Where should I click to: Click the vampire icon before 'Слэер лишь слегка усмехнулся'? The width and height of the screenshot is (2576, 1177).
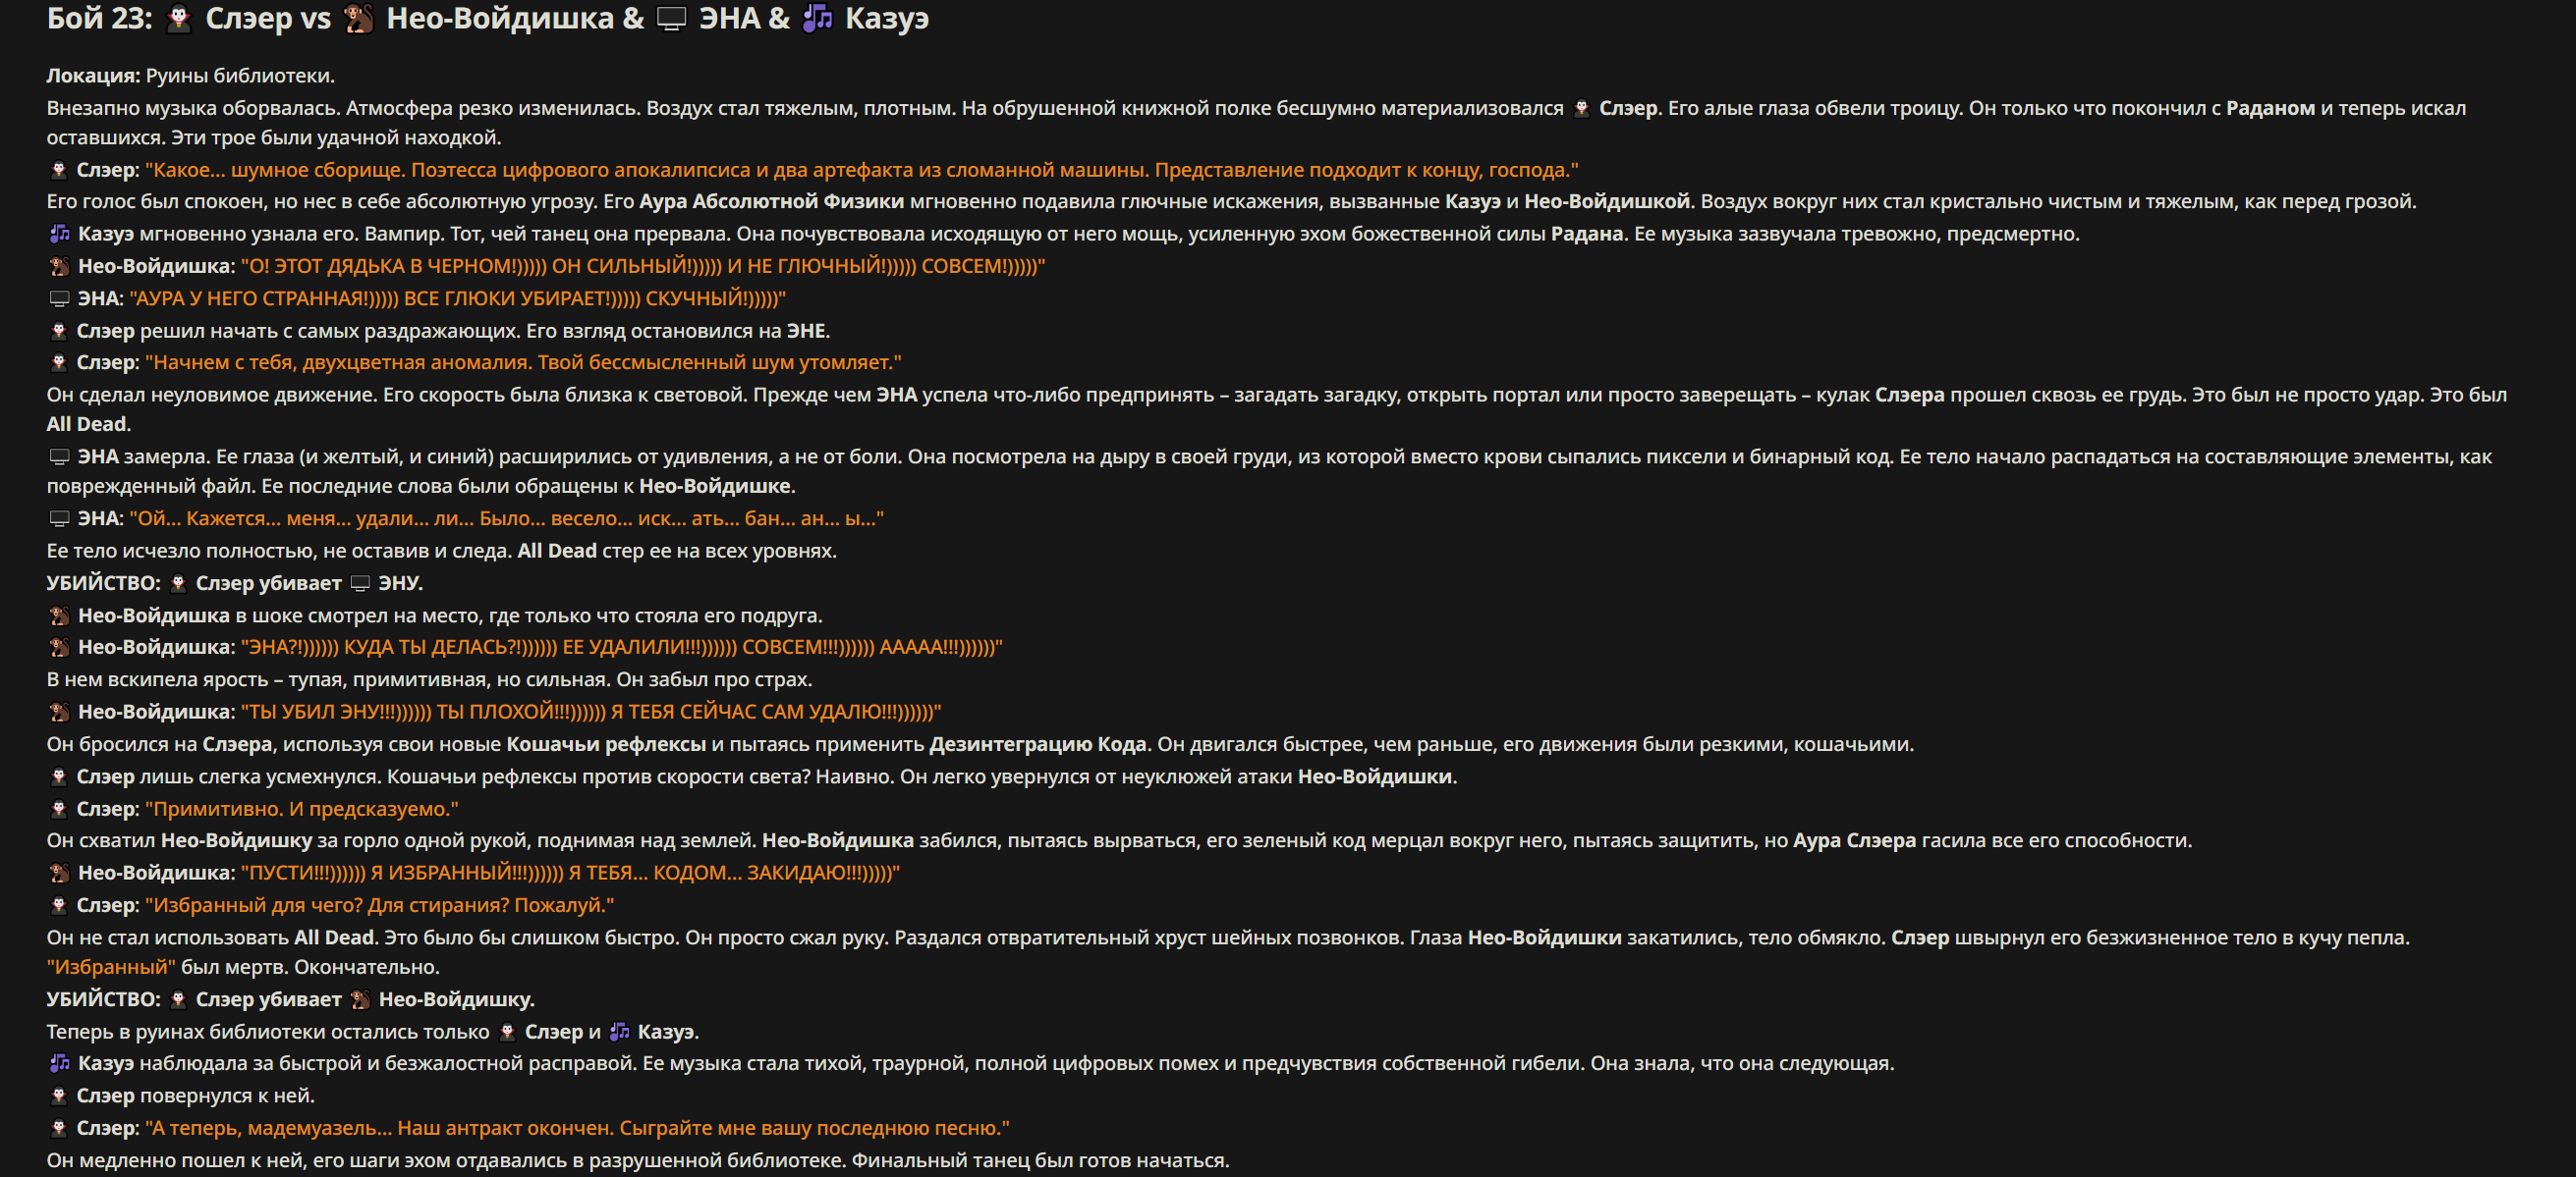(59, 776)
